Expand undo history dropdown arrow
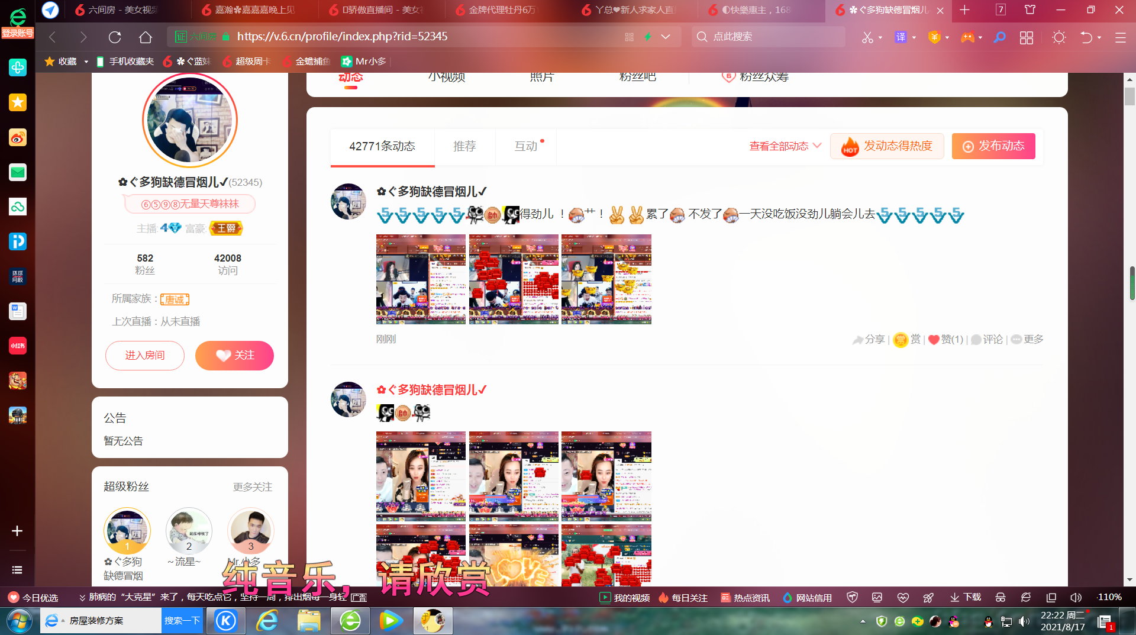 pyautogui.click(x=1099, y=38)
